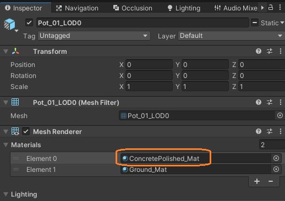Select the Ground_Mat material field
This screenshot has width=285, height=201.
(x=195, y=170)
